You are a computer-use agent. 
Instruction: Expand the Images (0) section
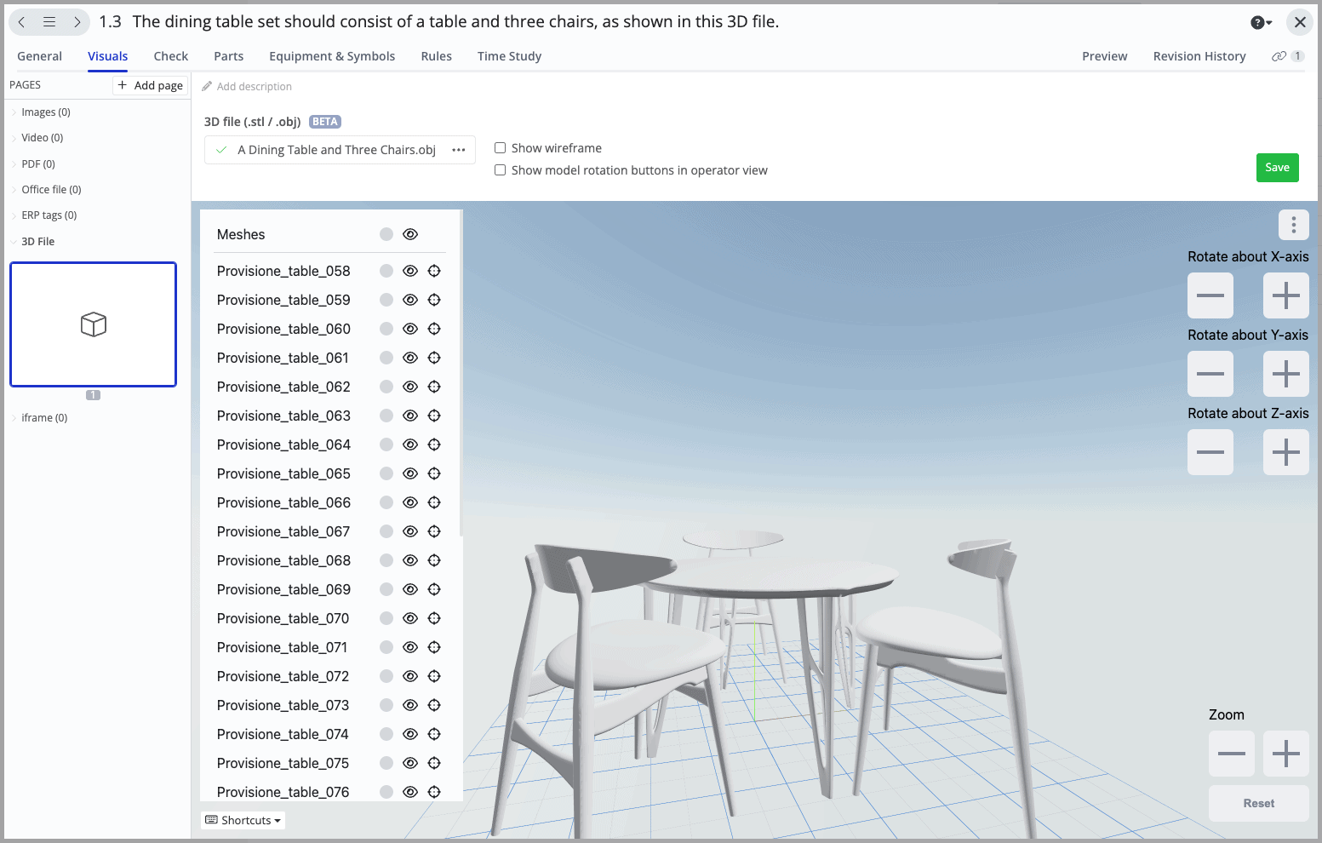point(44,112)
